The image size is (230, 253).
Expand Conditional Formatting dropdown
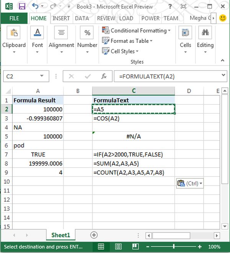169,30
